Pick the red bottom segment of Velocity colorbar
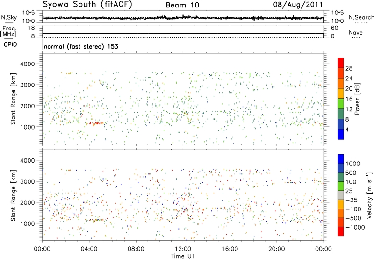This screenshot has height=259, width=374. click(x=341, y=231)
